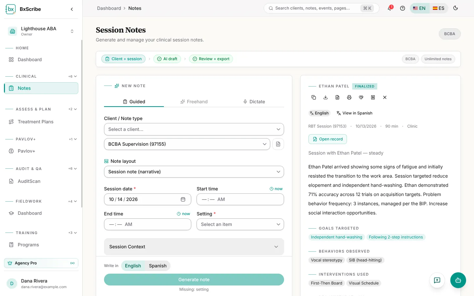
Task: Click the BxScribe logo icon
Action: point(11,9)
